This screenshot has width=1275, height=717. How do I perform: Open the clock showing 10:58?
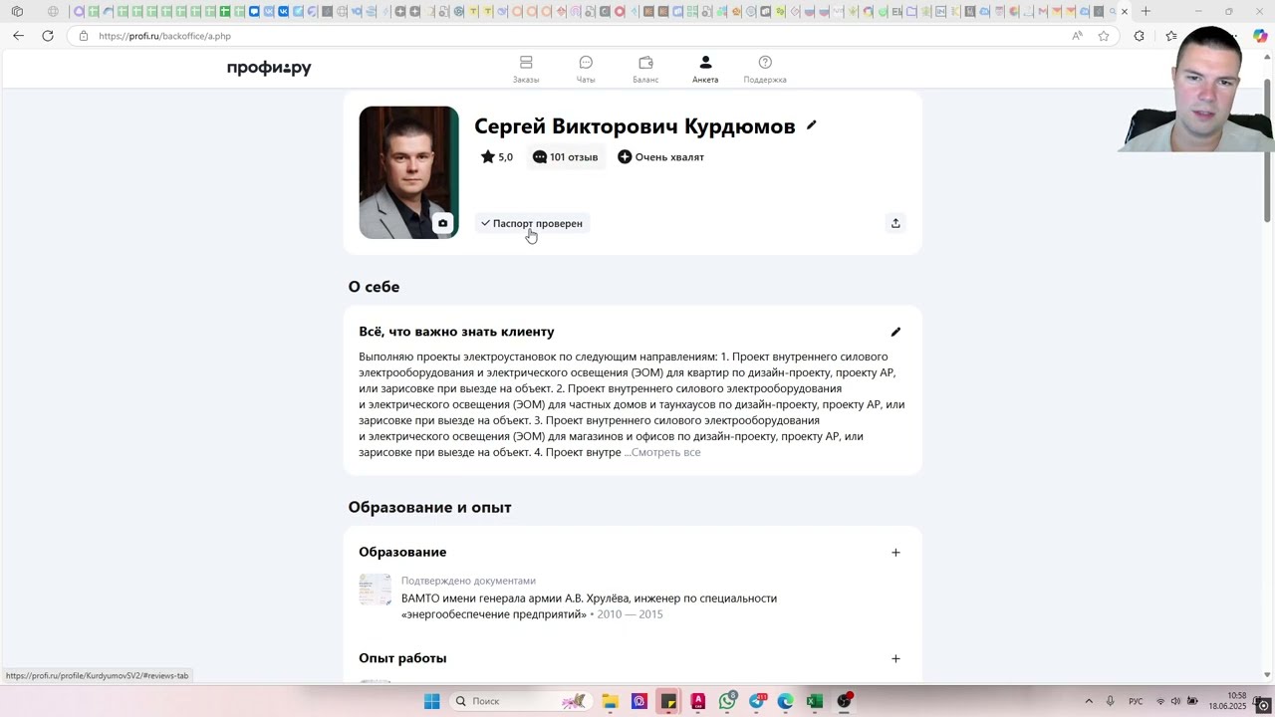1228,701
